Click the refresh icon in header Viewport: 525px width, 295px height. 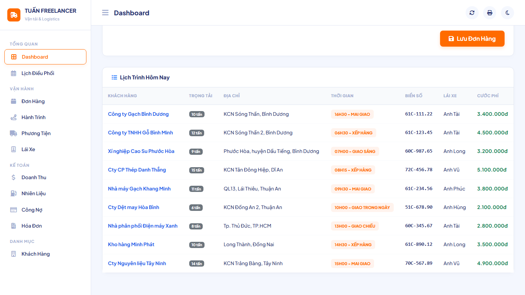(x=472, y=13)
